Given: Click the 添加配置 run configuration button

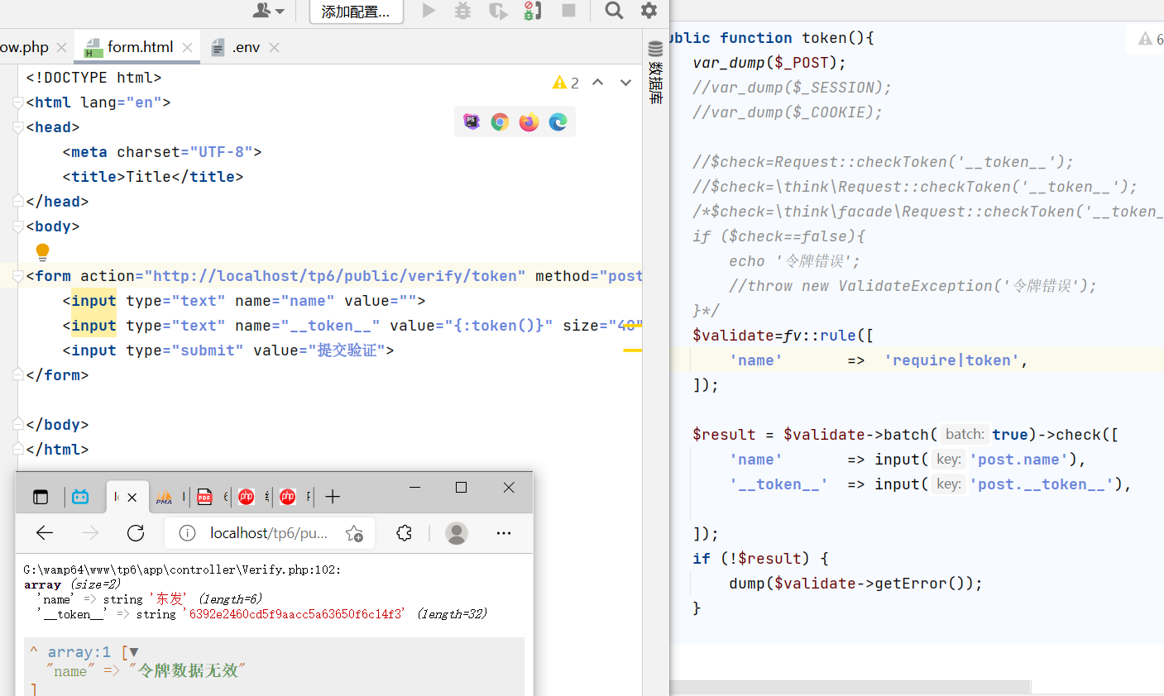Looking at the screenshot, I should [356, 12].
